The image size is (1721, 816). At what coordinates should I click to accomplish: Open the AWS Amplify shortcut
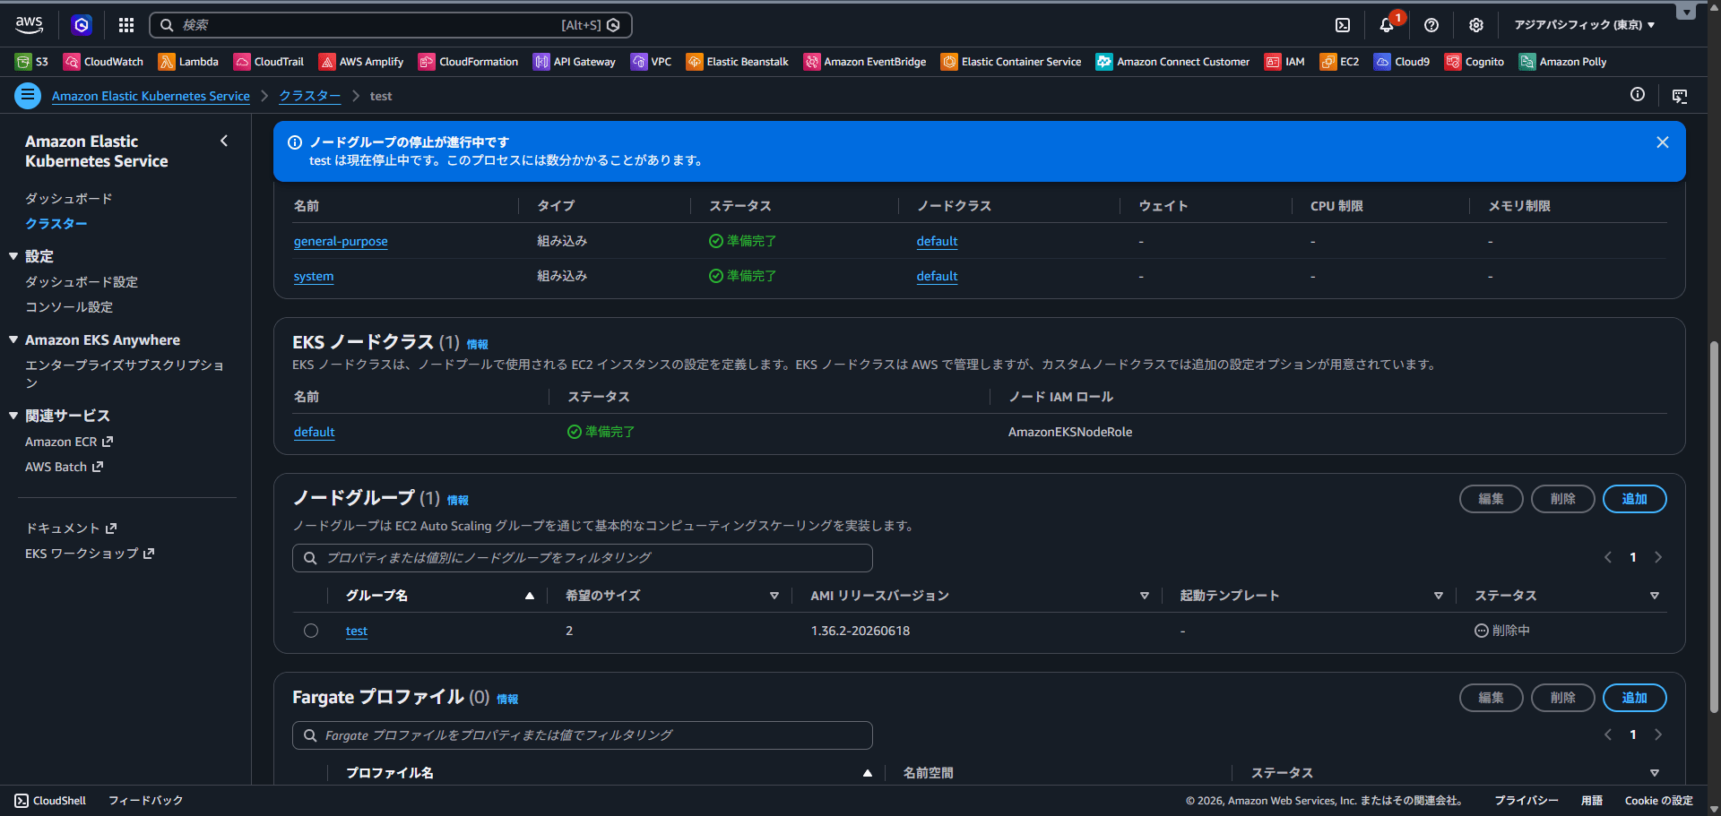click(361, 62)
